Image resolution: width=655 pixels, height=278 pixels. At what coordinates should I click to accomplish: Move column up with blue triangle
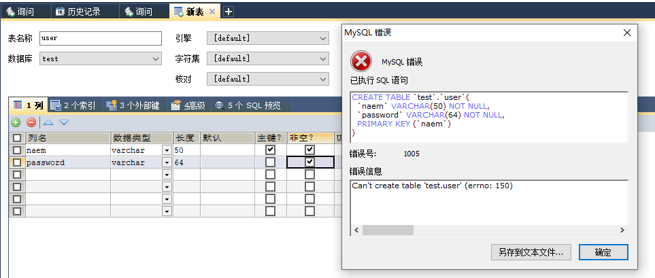tap(48, 122)
